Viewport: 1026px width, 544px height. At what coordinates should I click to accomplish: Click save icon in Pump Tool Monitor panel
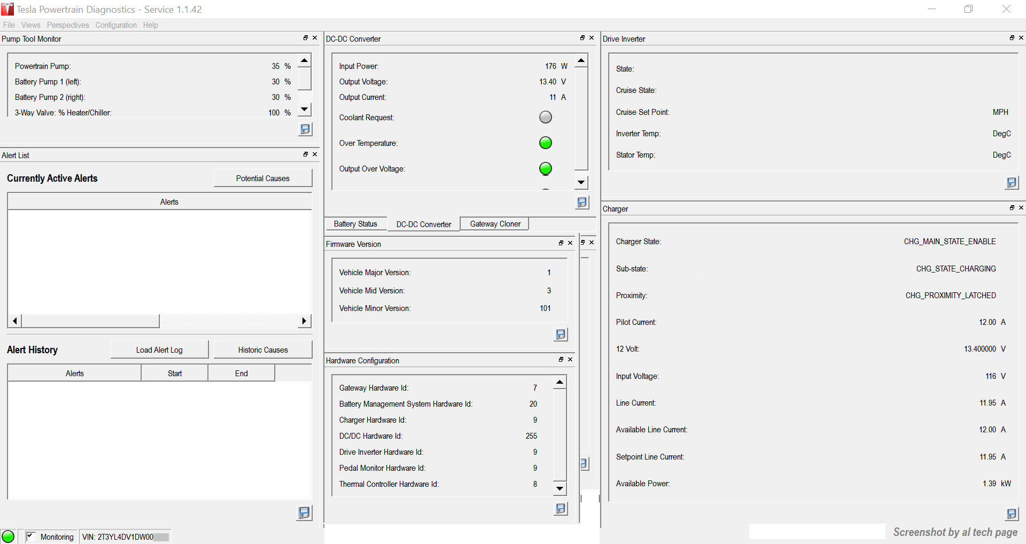(305, 129)
